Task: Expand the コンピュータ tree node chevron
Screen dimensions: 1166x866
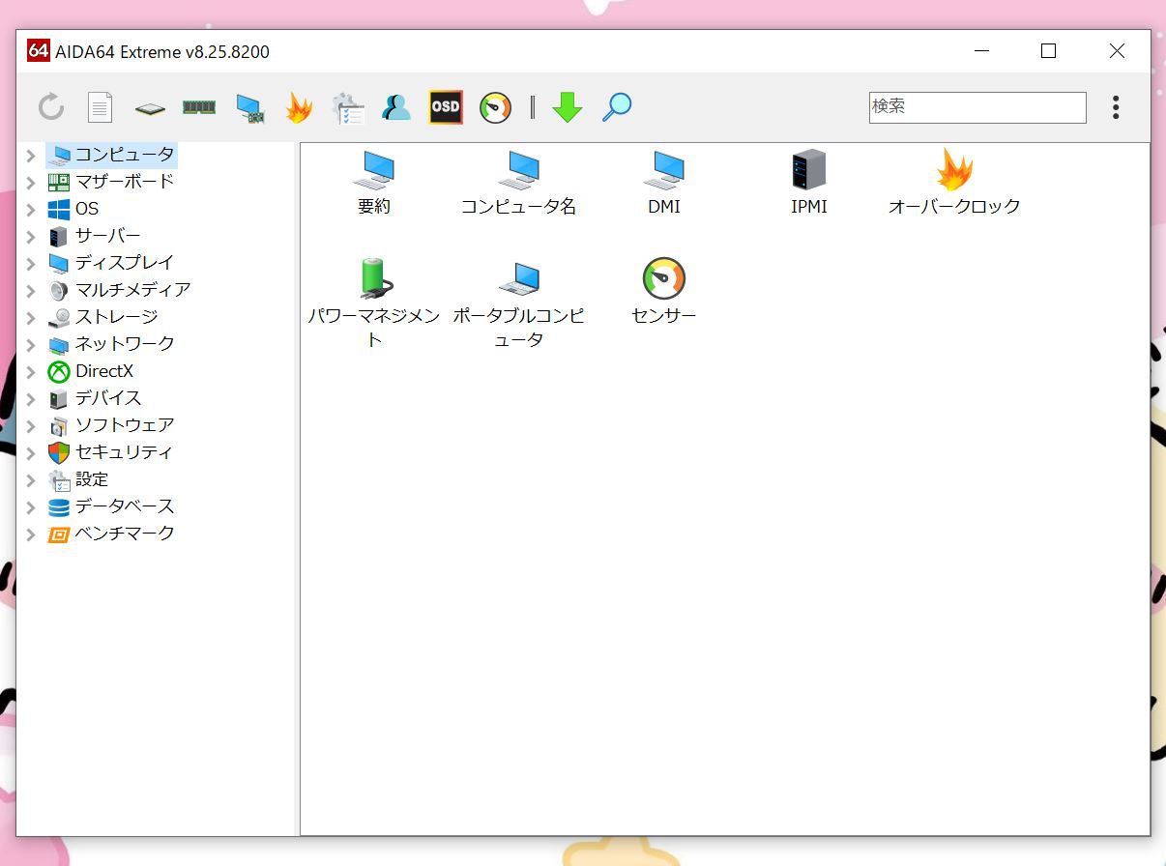Action: 31,155
